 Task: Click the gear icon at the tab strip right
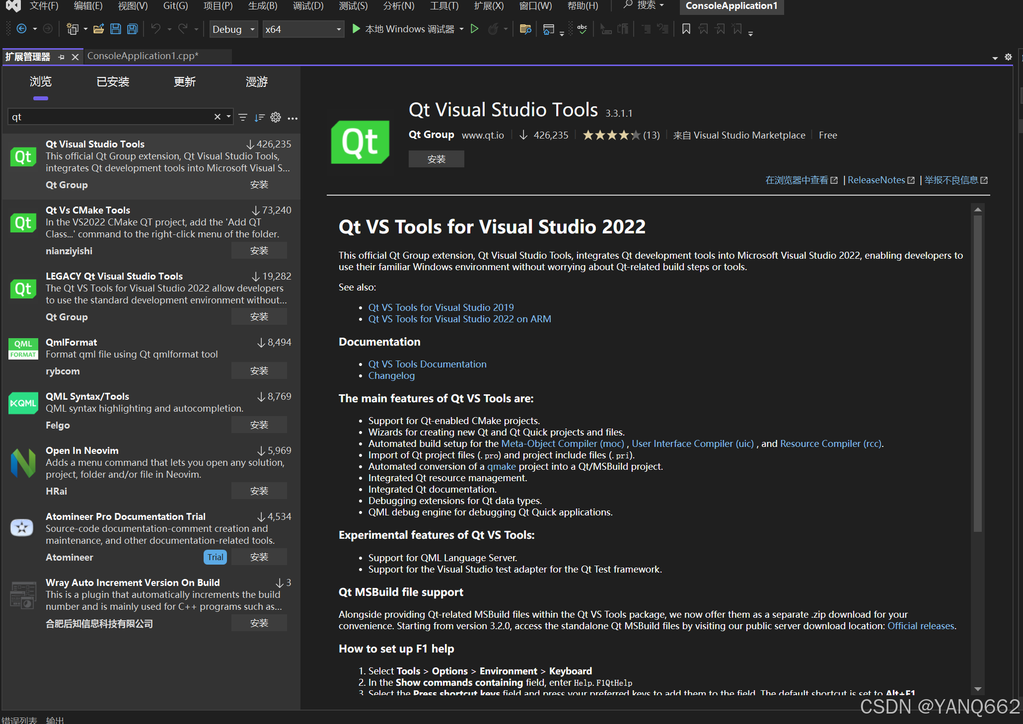(x=1008, y=57)
